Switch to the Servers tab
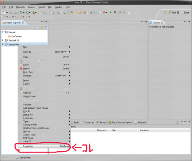The image size is (192, 161). point(102,122)
